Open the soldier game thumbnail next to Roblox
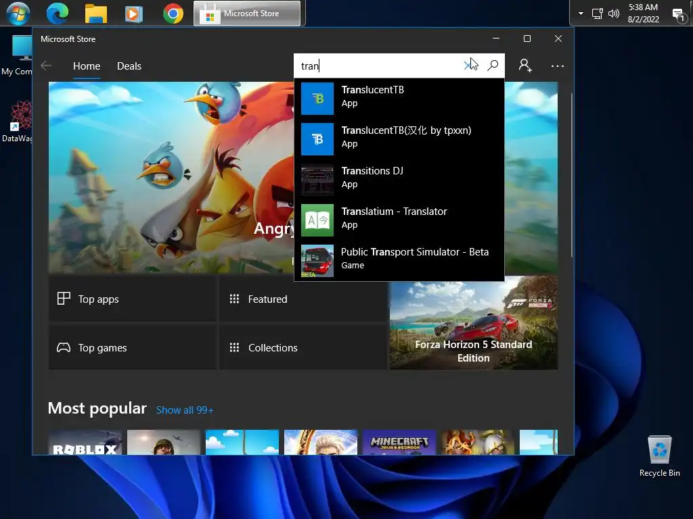 point(164,442)
